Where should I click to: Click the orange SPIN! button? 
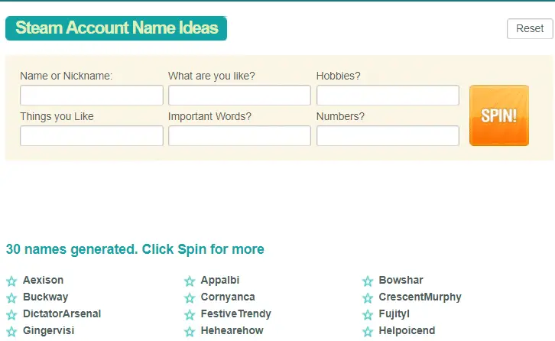(499, 115)
